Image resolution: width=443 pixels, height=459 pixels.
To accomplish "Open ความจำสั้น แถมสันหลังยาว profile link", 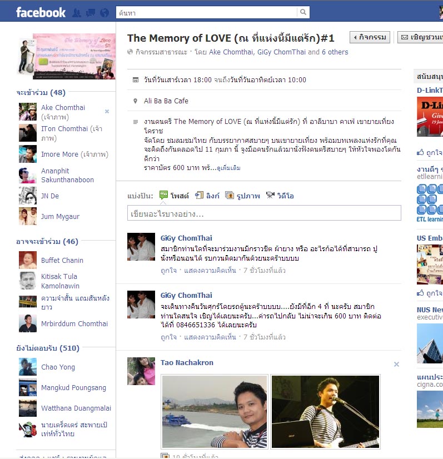I will tap(75, 302).
